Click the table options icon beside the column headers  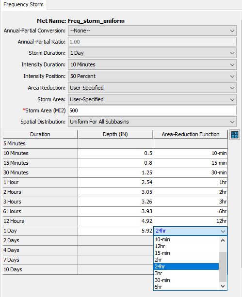235,135
